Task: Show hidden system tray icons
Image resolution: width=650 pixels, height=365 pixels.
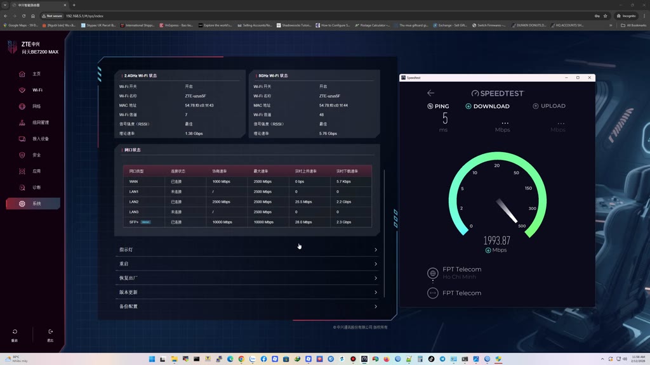Action: point(602,359)
